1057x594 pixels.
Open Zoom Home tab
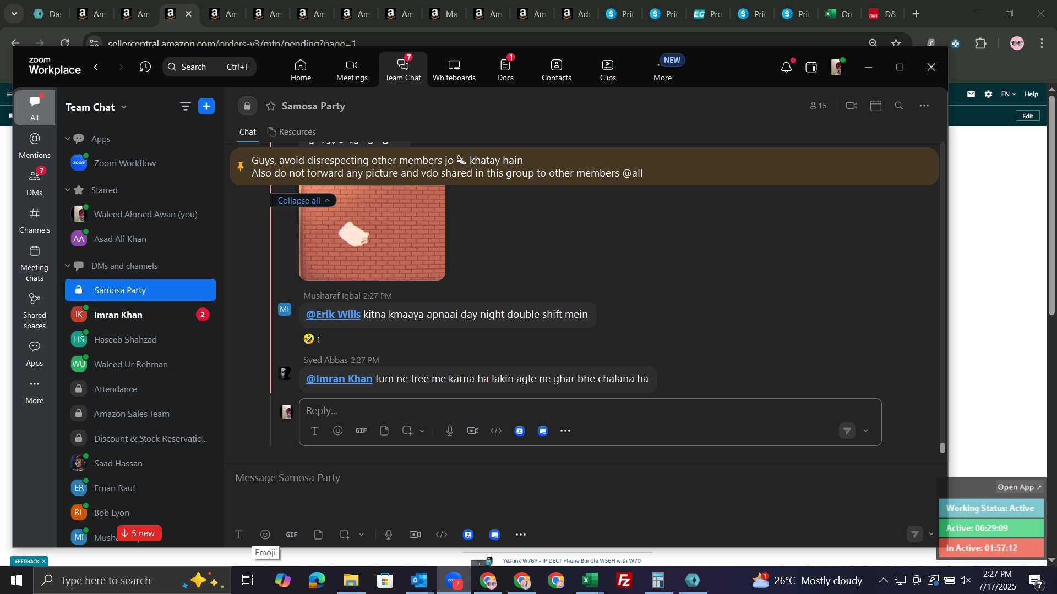pyautogui.click(x=301, y=70)
